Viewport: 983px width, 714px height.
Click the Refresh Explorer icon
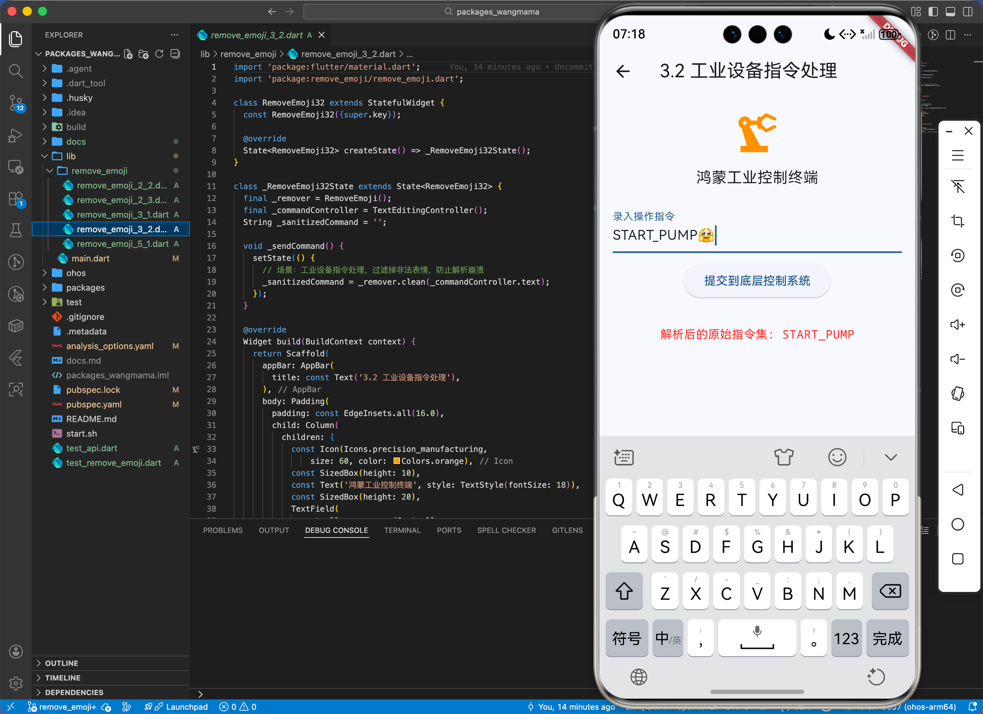pyautogui.click(x=160, y=54)
